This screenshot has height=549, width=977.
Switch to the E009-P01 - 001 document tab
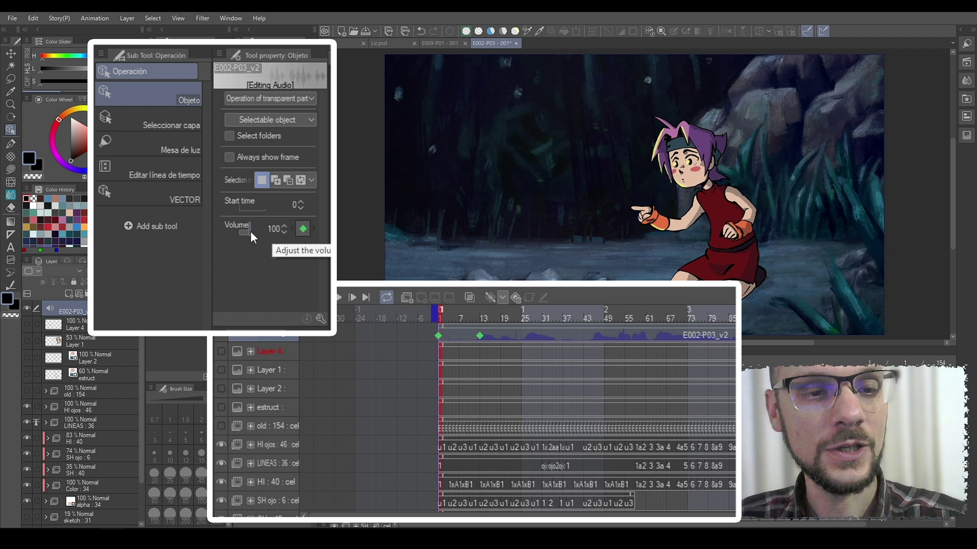[440, 43]
